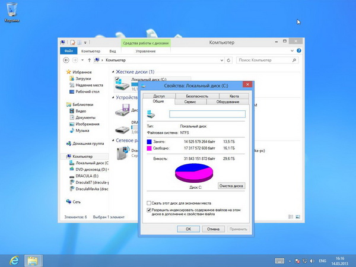Expand the Библиотеки tree node

tap(62, 104)
